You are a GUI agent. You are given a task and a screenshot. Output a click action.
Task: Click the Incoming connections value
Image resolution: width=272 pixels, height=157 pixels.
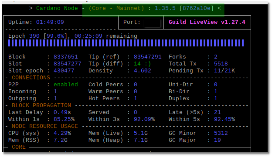pyautogui.click(x=55, y=92)
